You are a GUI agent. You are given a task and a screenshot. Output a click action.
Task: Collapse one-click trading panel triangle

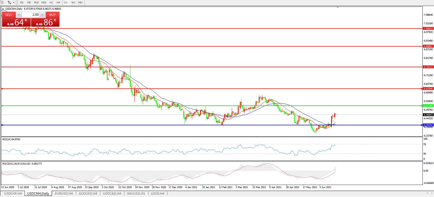coord(3,9)
